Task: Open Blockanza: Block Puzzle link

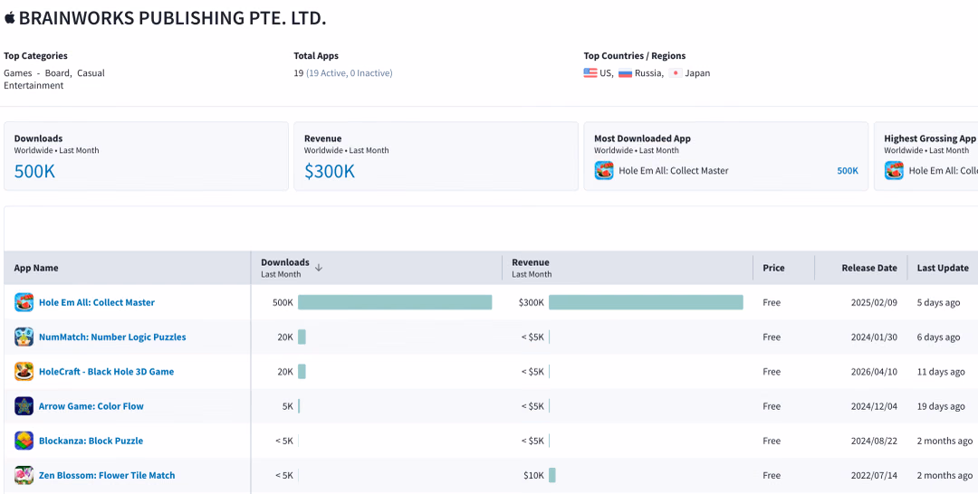Action: (x=91, y=441)
